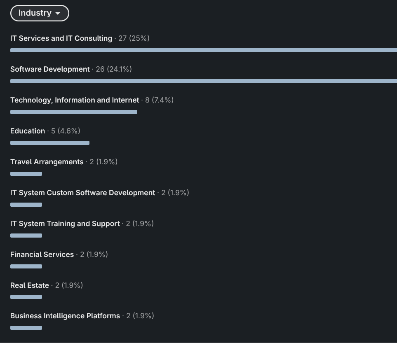Screen dimensions: 397x343
Task: Select the Financial Services bar
Action: pyautogui.click(x=26, y=266)
